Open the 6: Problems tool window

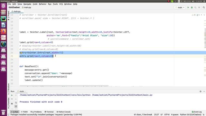36,112
